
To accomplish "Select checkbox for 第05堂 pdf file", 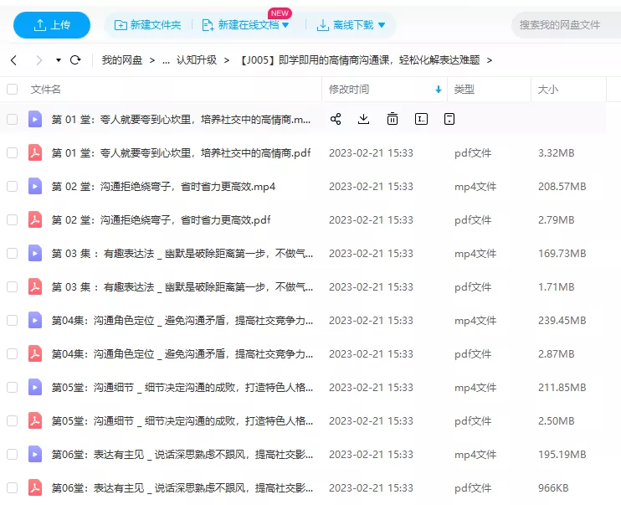I will point(12,420).
